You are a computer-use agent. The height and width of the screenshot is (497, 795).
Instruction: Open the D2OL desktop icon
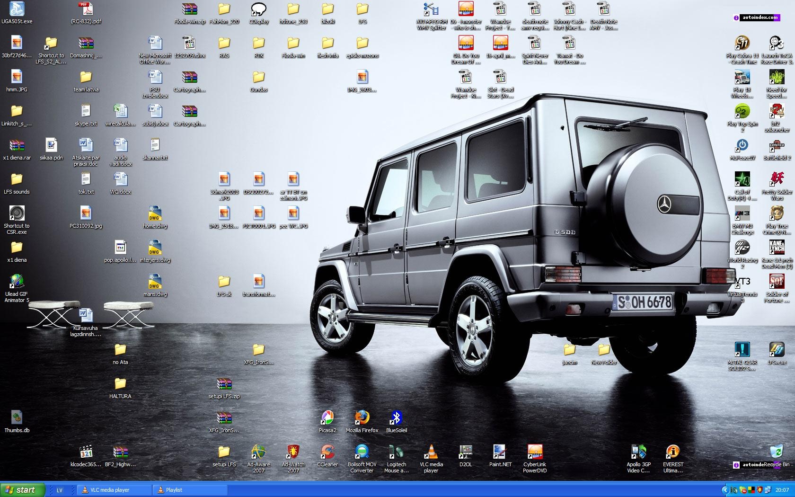pyautogui.click(x=466, y=452)
